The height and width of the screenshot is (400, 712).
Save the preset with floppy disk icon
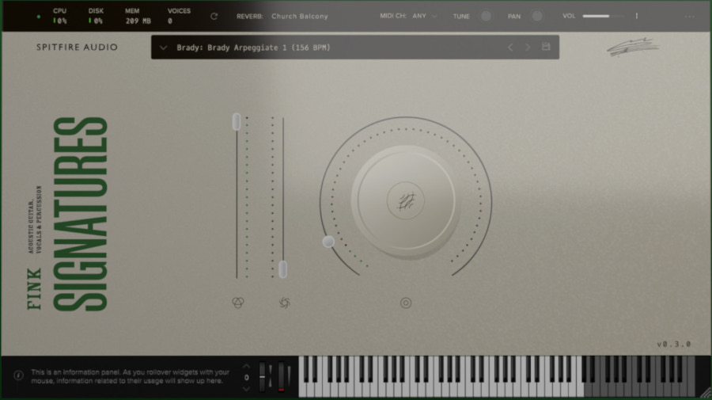[546, 47]
